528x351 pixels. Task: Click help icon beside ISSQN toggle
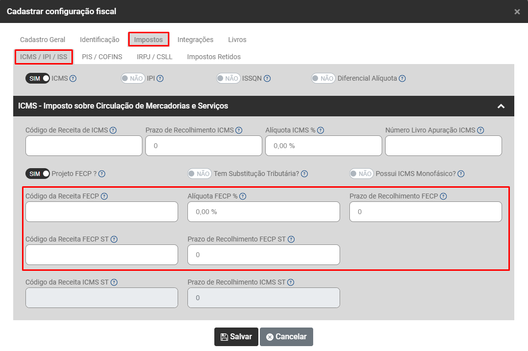267,78
